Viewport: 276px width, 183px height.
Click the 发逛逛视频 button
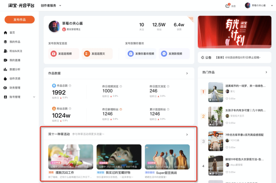tap(64, 54)
